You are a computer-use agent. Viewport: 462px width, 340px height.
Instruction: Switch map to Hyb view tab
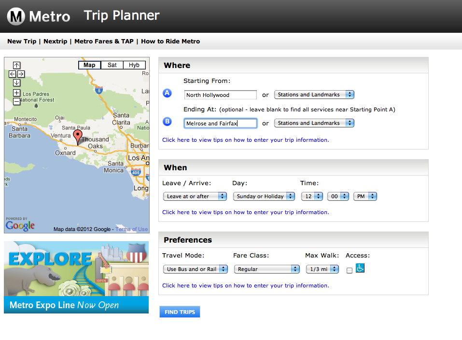click(134, 65)
